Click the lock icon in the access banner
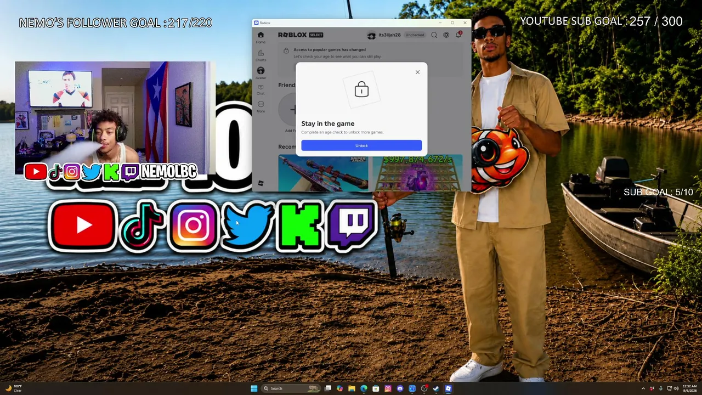The width and height of the screenshot is (702, 395). 286,51
